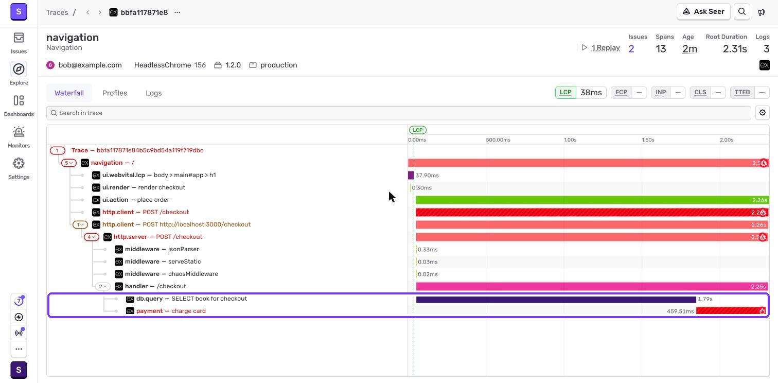The image size is (778, 383).
Task: Switch to Logs tab
Action: pyautogui.click(x=153, y=93)
